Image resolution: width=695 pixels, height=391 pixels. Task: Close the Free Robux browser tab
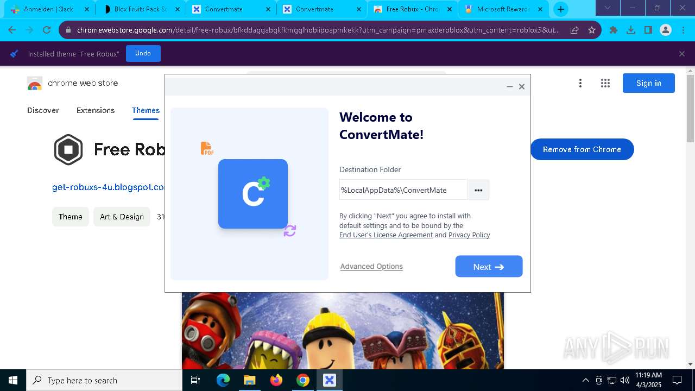(449, 9)
